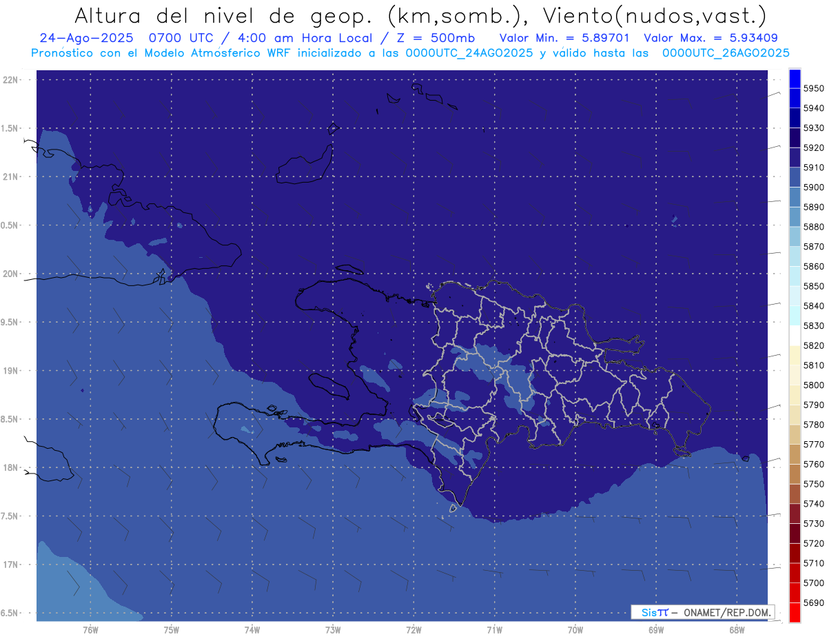Click the '5940' colorbar label
Viewport: 827px width, 639px height.
[x=814, y=109]
